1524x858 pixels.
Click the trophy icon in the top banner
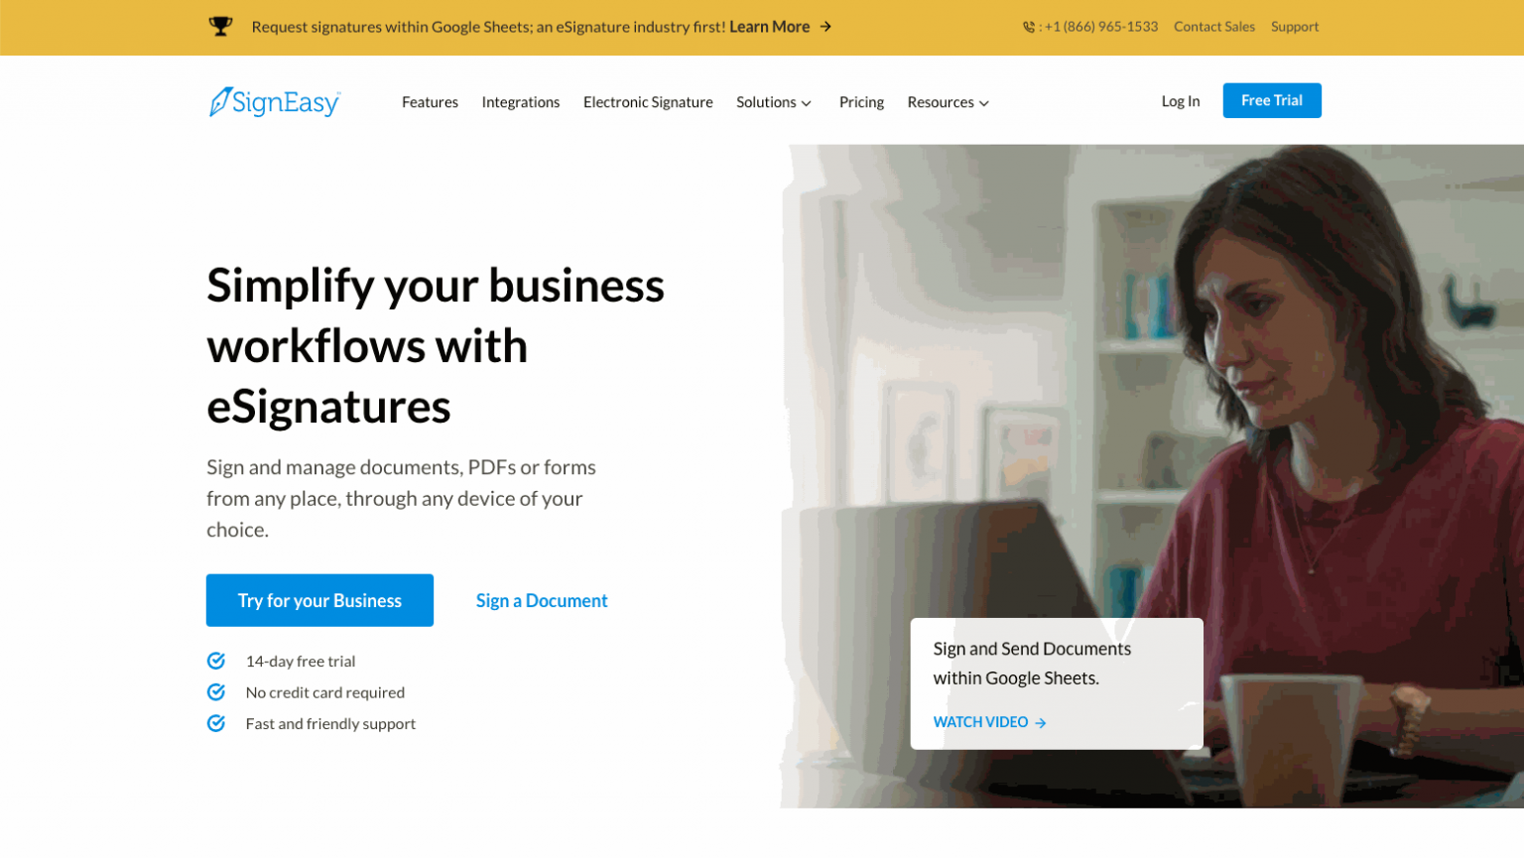click(x=221, y=24)
